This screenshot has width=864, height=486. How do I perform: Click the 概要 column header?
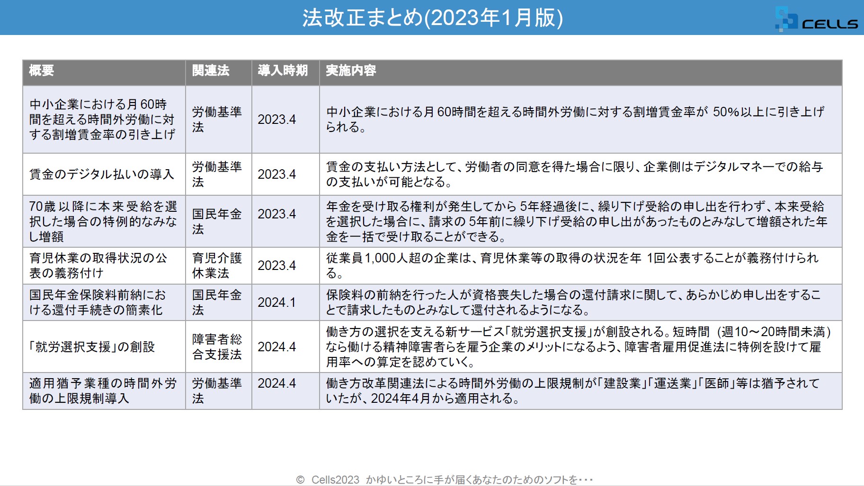(104, 72)
